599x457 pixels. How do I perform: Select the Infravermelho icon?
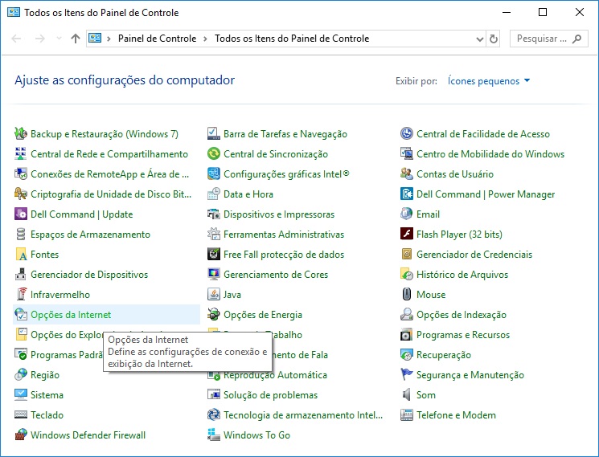coord(21,295)
